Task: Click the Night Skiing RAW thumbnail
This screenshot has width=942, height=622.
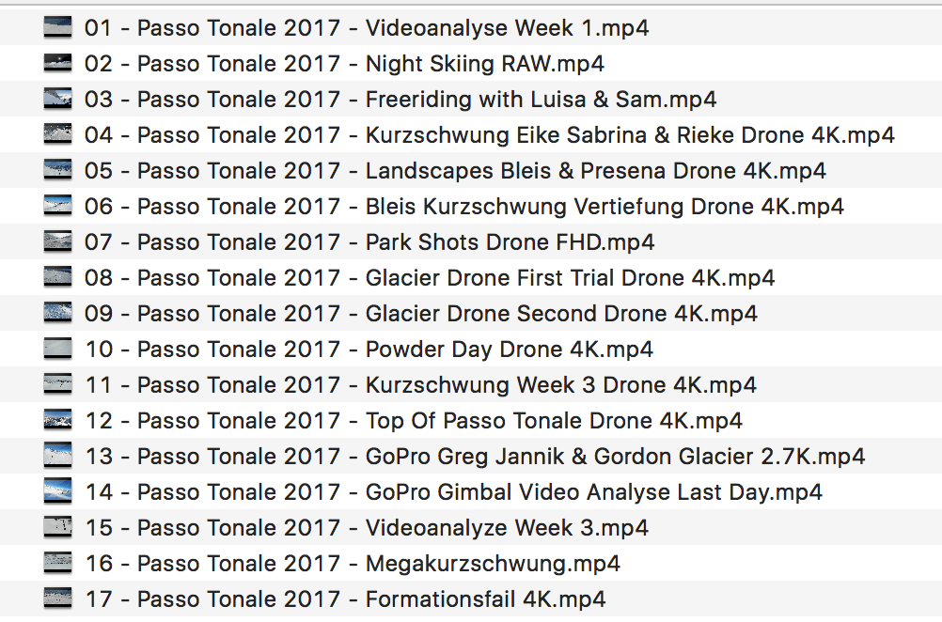Action: coord(57,63)
